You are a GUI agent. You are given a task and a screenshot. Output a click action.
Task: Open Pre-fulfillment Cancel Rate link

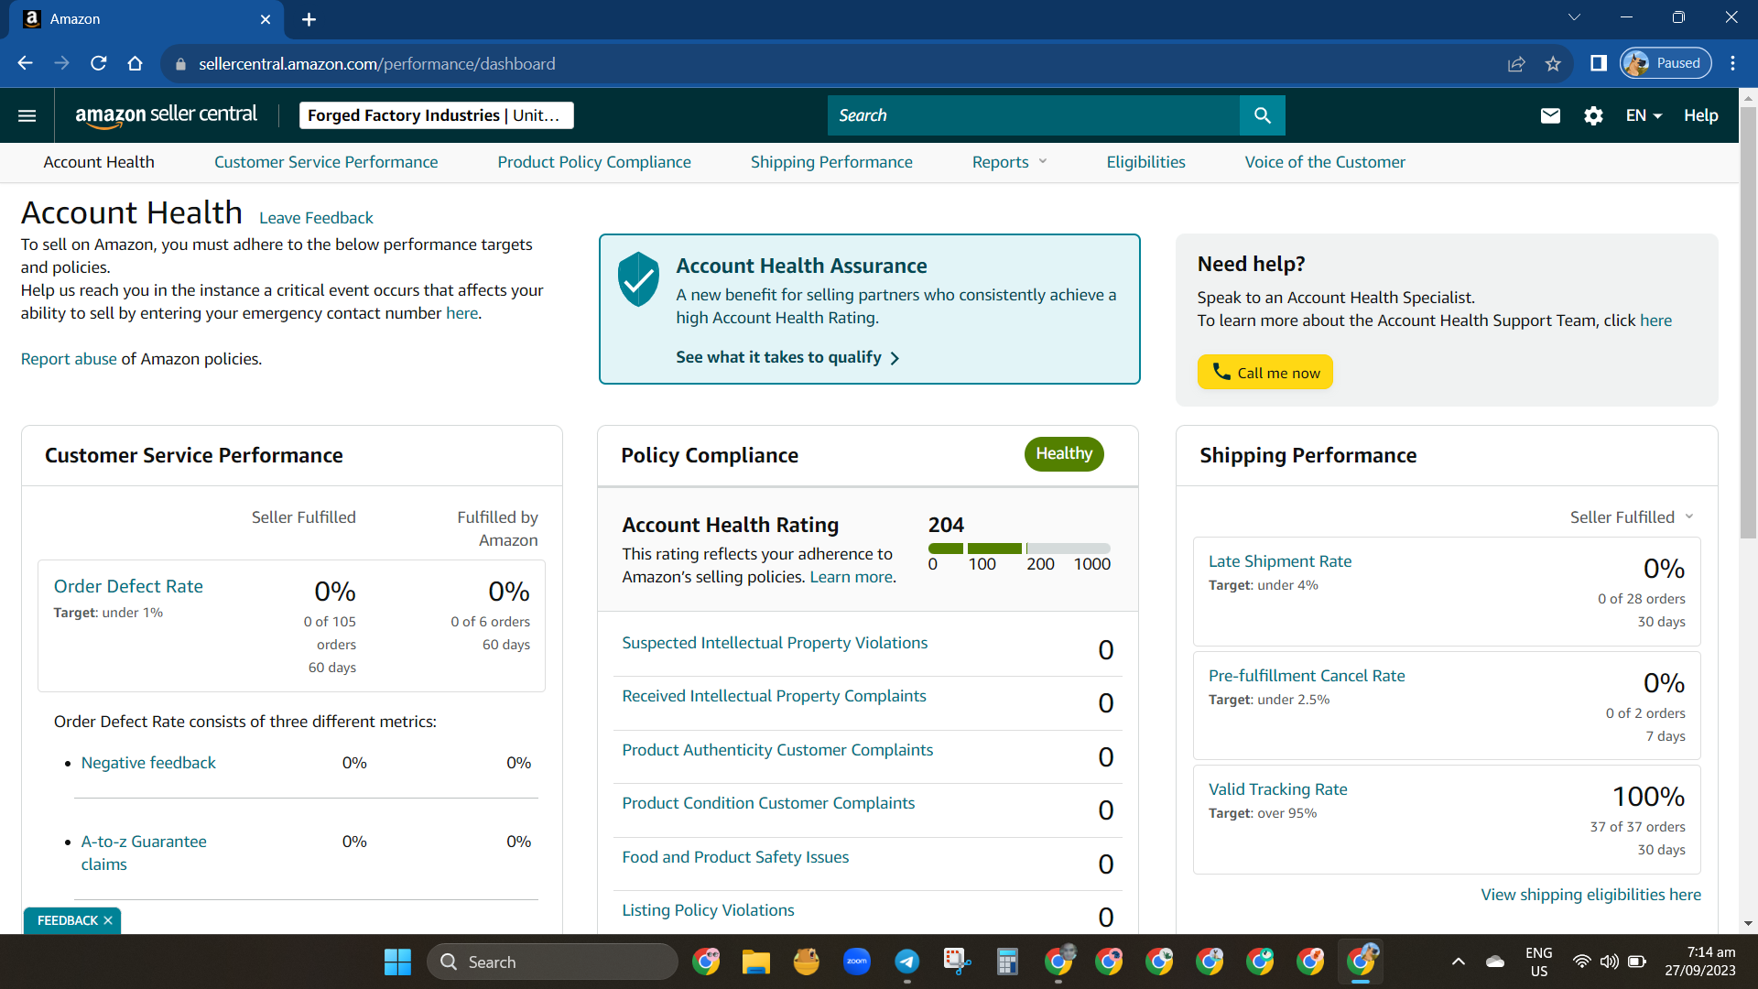tap(1307, 676)
